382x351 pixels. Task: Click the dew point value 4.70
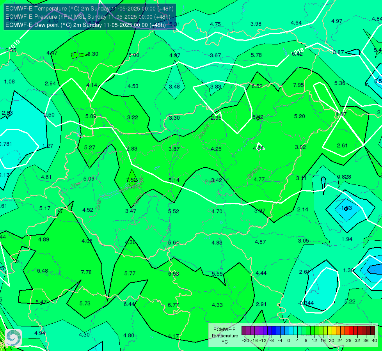(x=217, y=211)
